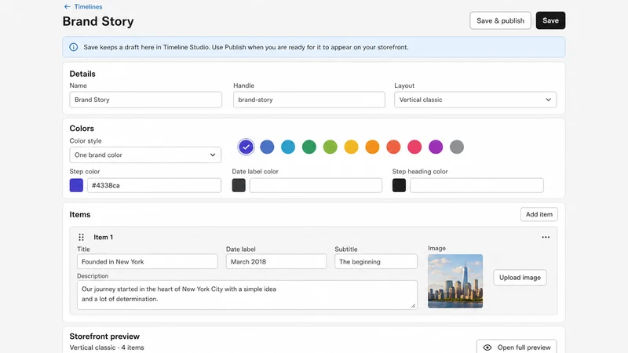Click the black Save button
The width and height of the screenshot is (628, 353).
click(550, 20)
